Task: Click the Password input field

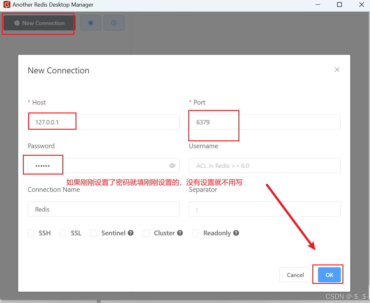Action: 104,166
